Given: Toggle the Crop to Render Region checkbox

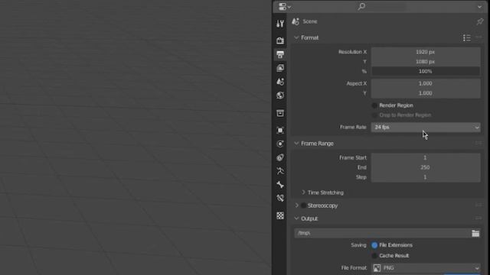Looking at the screenshot, I should pos(374,115).
